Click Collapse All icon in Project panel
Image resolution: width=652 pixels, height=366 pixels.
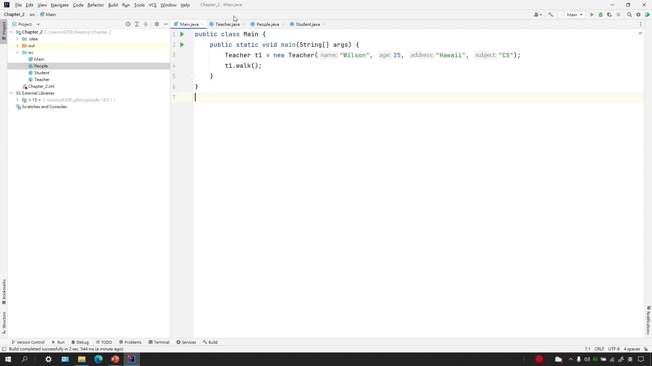coord(146,24)
